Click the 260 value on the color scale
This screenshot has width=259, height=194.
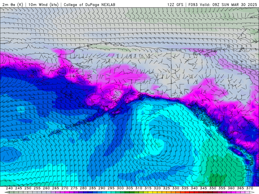click(x=46, y=188)
